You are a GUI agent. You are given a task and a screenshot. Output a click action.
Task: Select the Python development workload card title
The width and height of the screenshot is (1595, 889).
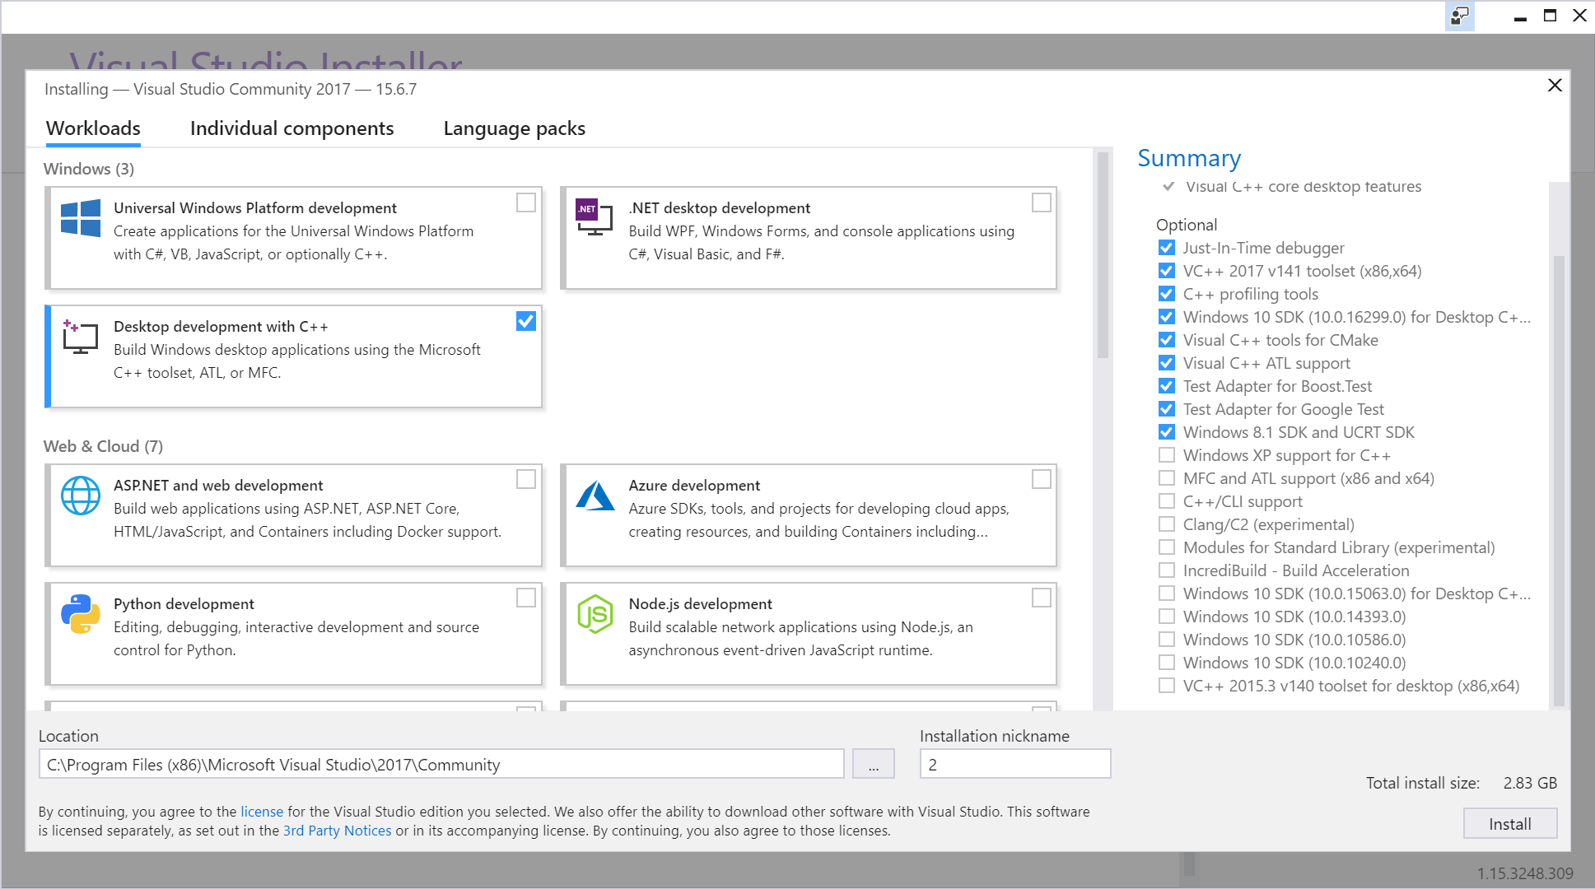pos(184,604)
